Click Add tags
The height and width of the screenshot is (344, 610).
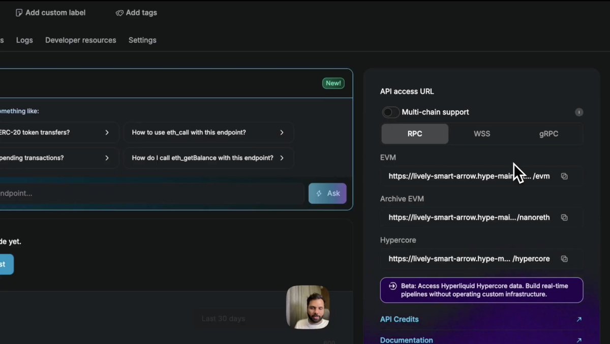click(x=136, y=13)
